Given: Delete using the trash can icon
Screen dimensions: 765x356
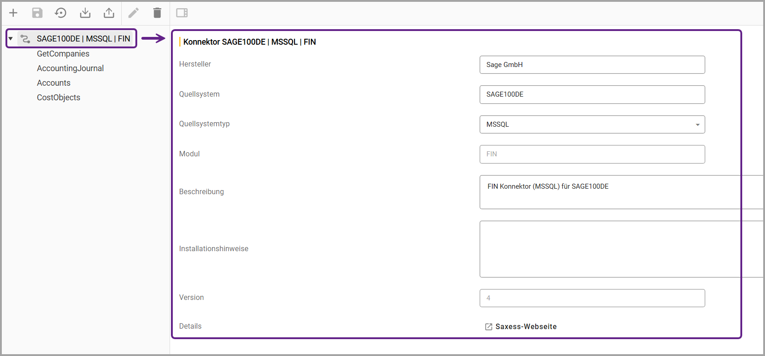Looking at the screenshot, I should 157,13.
